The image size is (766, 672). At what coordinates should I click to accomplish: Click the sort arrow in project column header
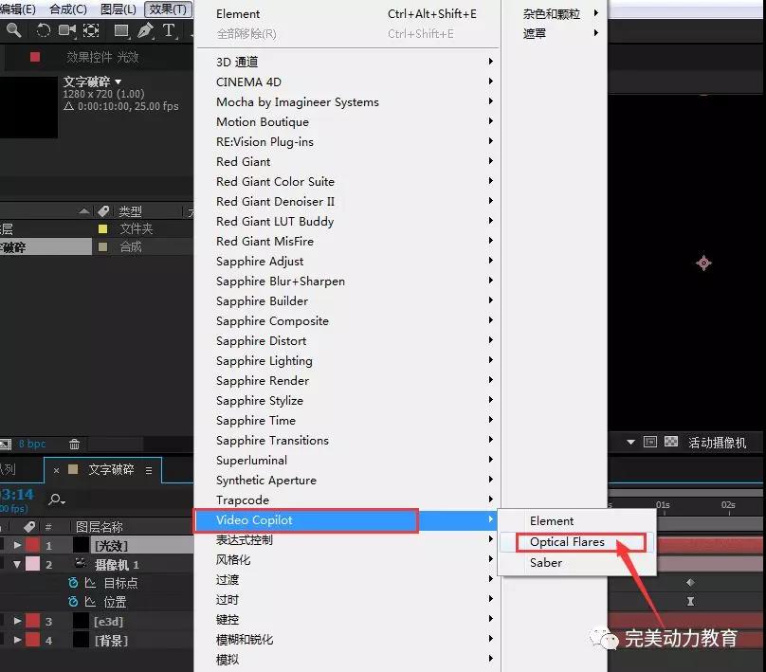pos(84,211)
